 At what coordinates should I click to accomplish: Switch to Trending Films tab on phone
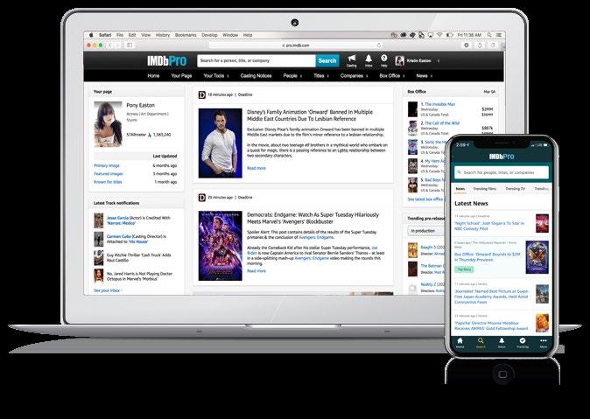click(485, 189)
